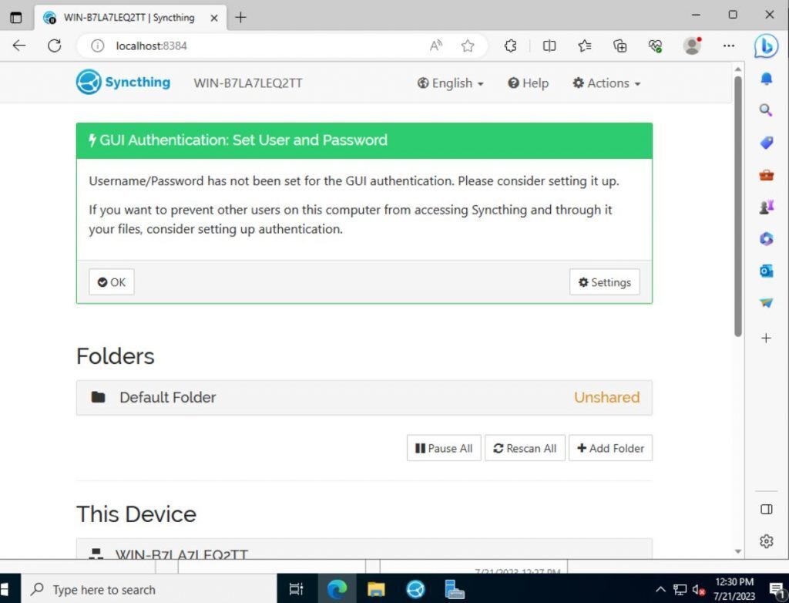
Task: Toggle Read Aloud icon in address bar
Action: (x=436, y=45)
